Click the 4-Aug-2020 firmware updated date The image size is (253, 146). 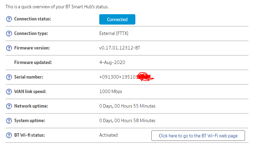[112, 62]
